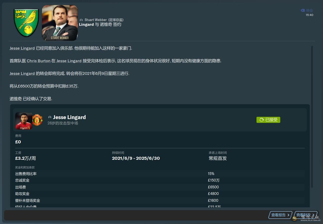The image size is (323, 224).
Task: Select the 出售费用比率 row
Action: pyautogui.click(x=160, y=174)
